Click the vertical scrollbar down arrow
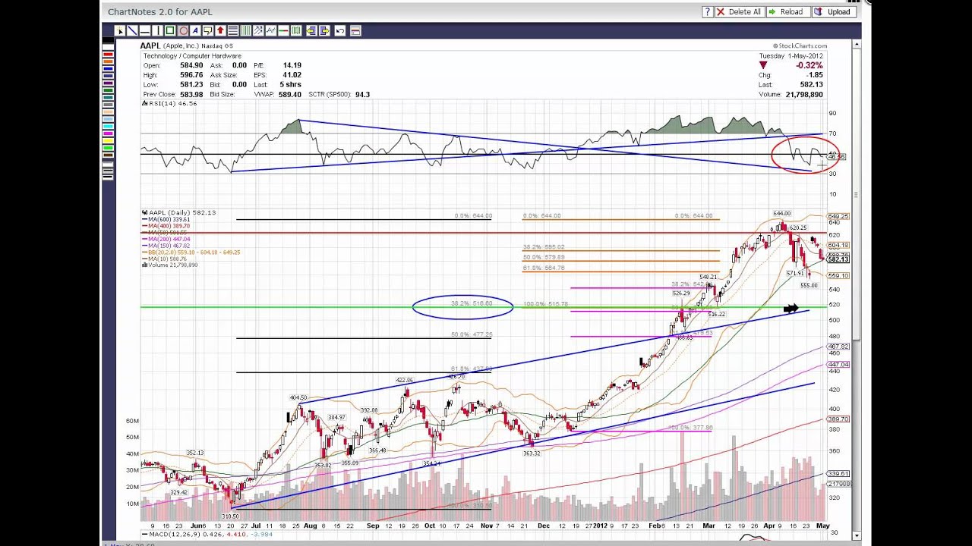The image size is (972, 546). (857, 535)
